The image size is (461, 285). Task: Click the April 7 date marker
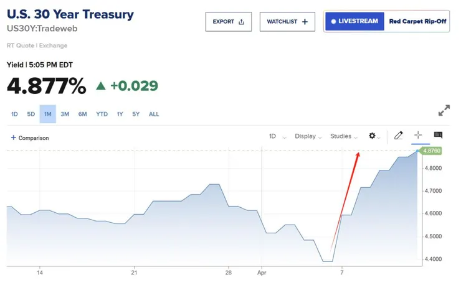point(341,273)
